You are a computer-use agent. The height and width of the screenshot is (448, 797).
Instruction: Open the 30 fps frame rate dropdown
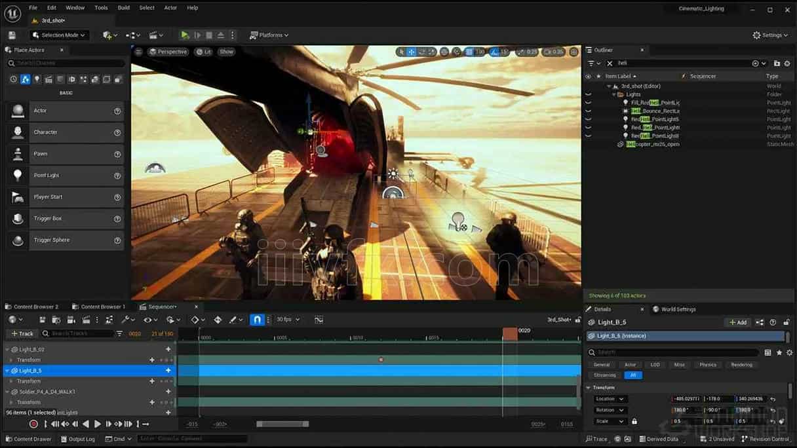(x=288, y=320)
